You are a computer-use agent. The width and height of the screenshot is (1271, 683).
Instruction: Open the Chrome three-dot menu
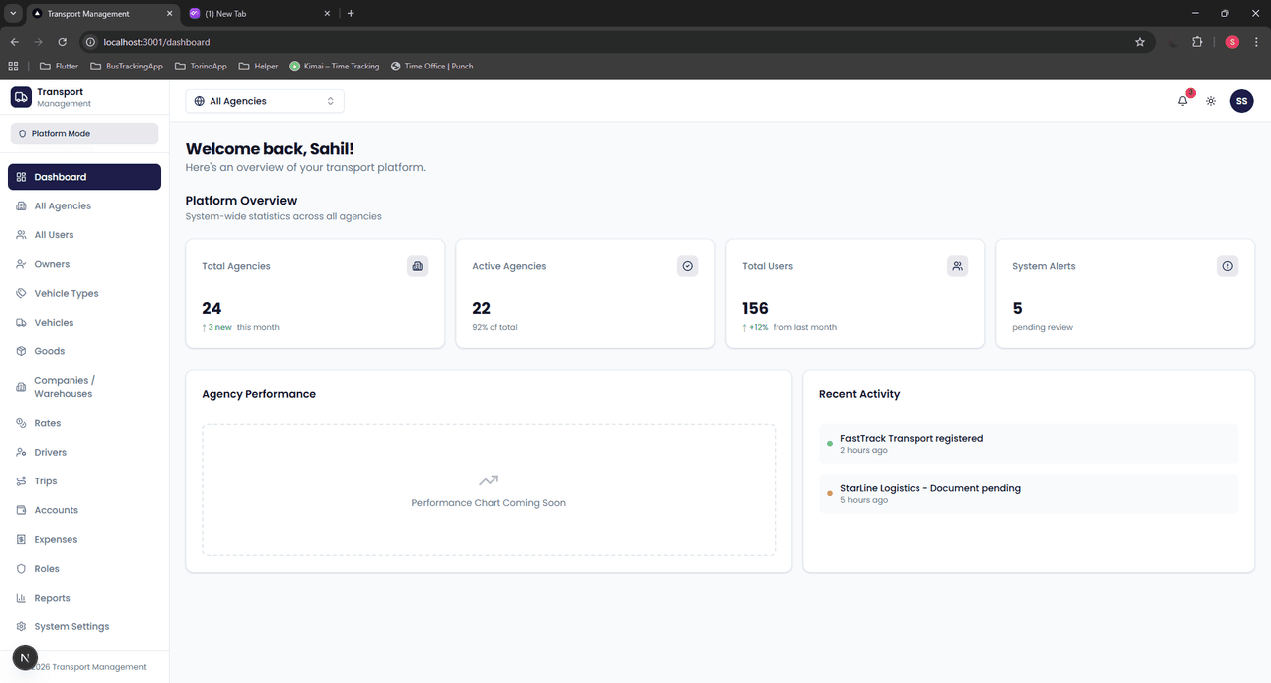click(1256, 42)
